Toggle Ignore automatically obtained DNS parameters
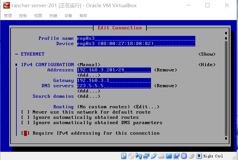 pyautogui.click(x=25, y=123)
